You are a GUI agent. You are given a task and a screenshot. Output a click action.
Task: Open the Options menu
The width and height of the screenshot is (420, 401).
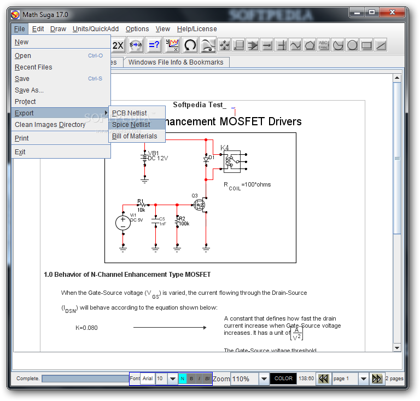click(x=137, y=28)
